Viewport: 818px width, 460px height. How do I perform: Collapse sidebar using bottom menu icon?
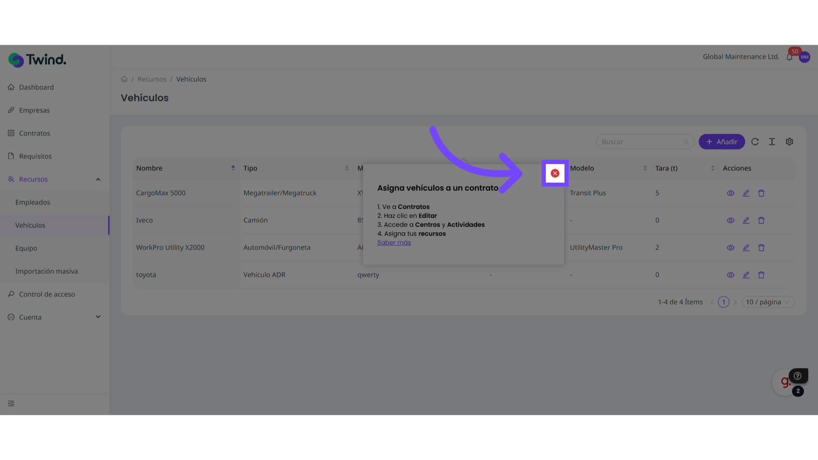click(11, 403)
